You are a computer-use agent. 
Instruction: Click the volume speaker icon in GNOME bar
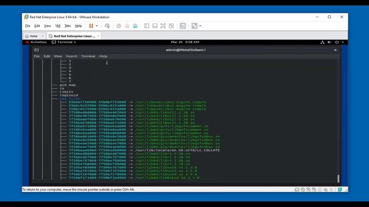[329, 42]
